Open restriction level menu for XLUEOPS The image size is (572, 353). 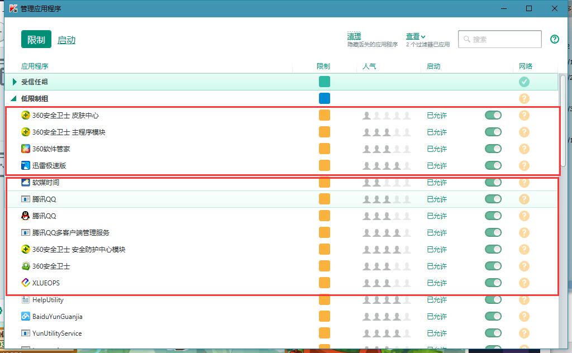click(x=325, y=283)
